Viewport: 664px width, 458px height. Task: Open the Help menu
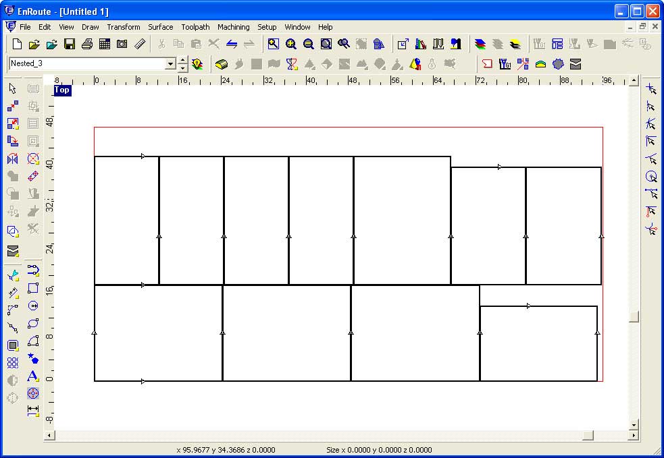325,26
